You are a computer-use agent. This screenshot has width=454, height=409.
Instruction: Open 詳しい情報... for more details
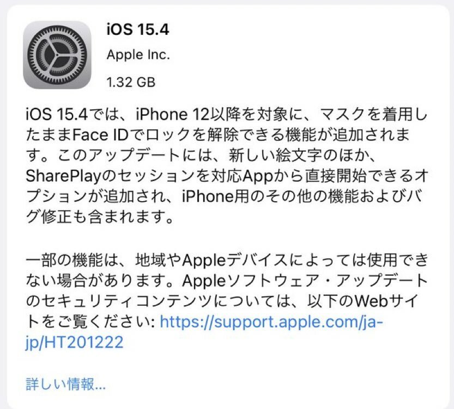[x=66, y=384]
